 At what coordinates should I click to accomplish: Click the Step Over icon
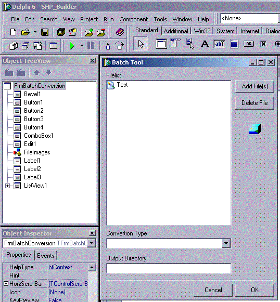120,46
